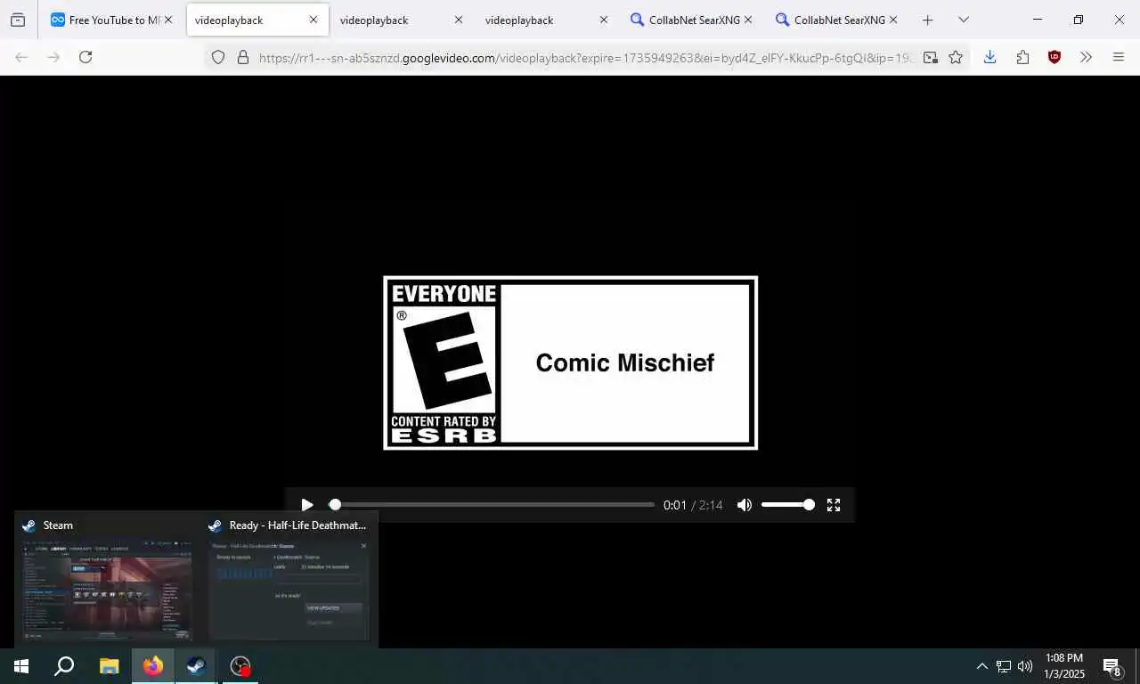
Task: Open a new tab
Action: 927,20
